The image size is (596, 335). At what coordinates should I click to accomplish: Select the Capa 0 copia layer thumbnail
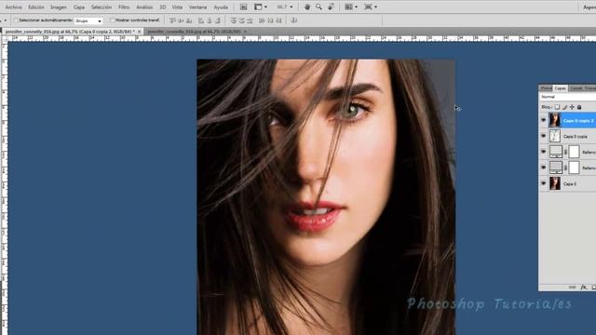555,136
